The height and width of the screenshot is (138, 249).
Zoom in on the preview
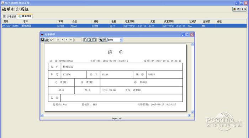tap(101, 40)
